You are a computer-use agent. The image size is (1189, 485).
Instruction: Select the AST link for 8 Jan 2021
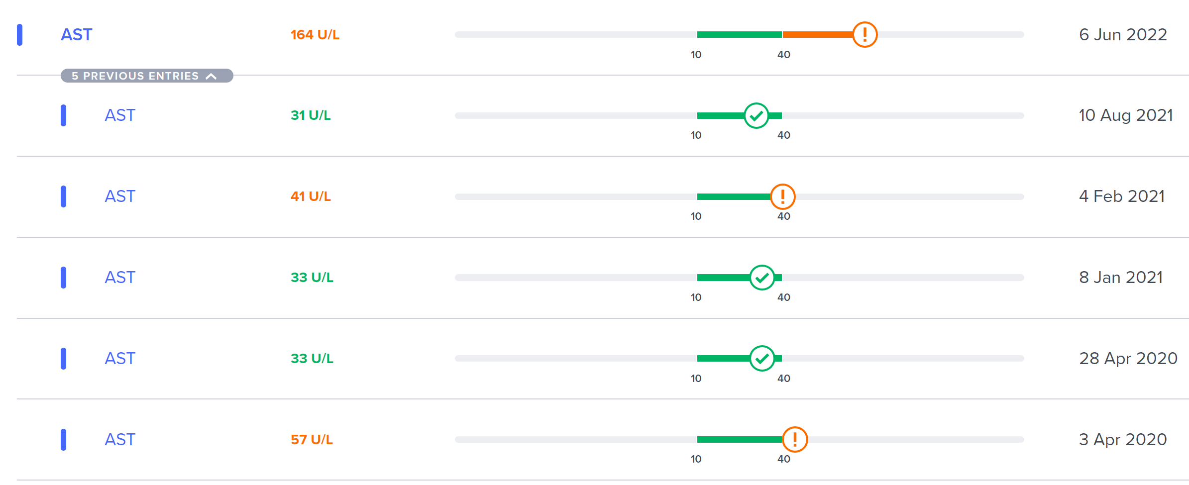click(120, 278)
